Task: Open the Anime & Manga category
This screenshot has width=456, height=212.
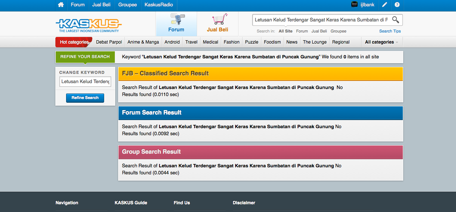Action: (x=143, y=42)
